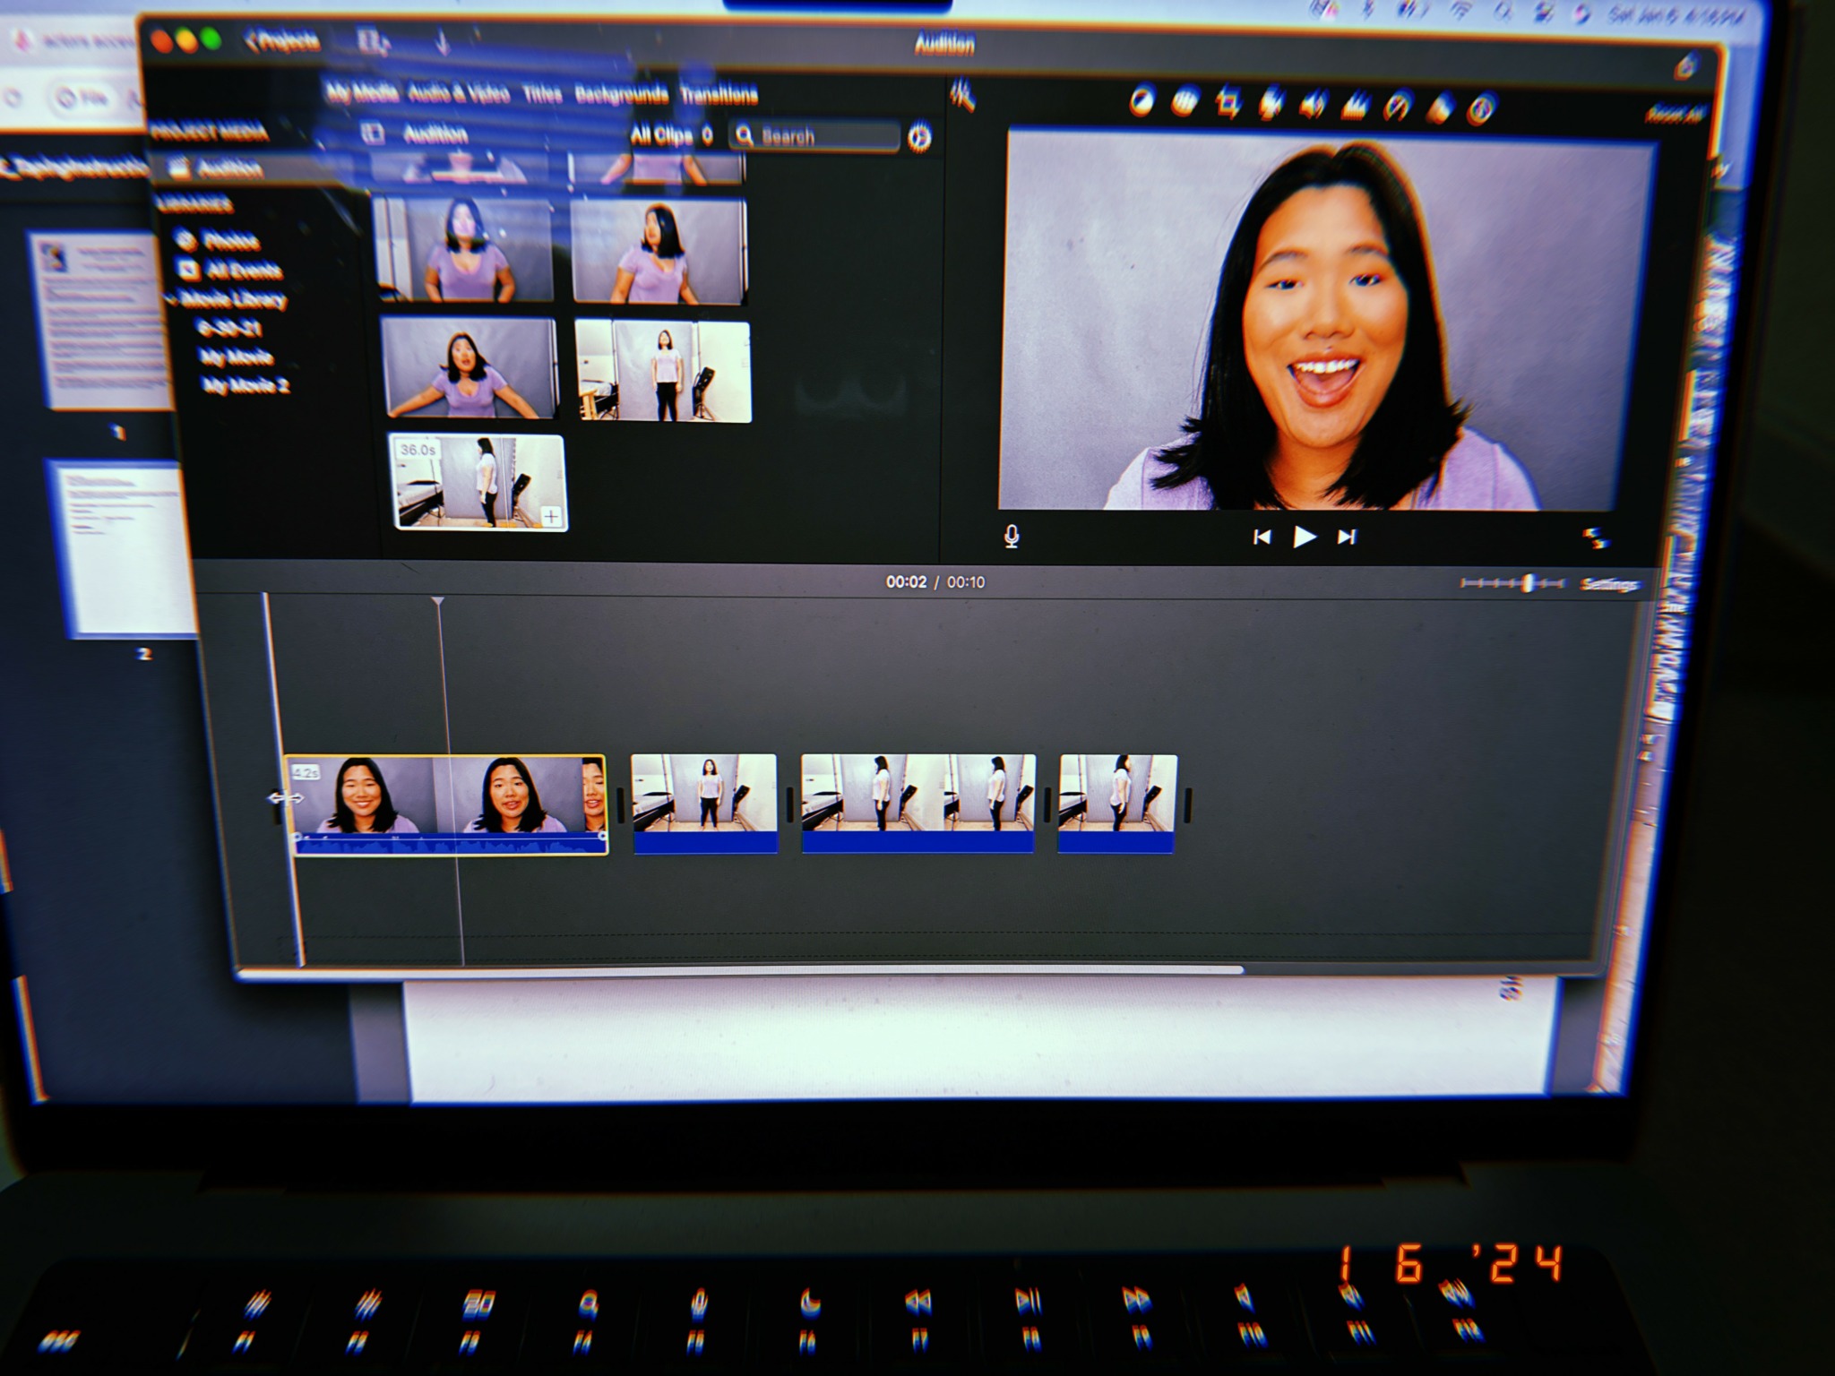Open the Color Balance adjustment
The width and height of the screenshot is (1835, 1376).
pos(1141,102)
